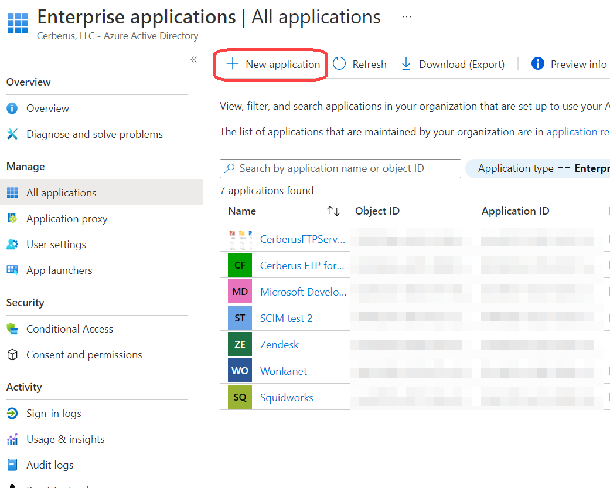Viewport: 610px width, 488px height.
Task: Open Preview info text
Action: tap(578, 65)
